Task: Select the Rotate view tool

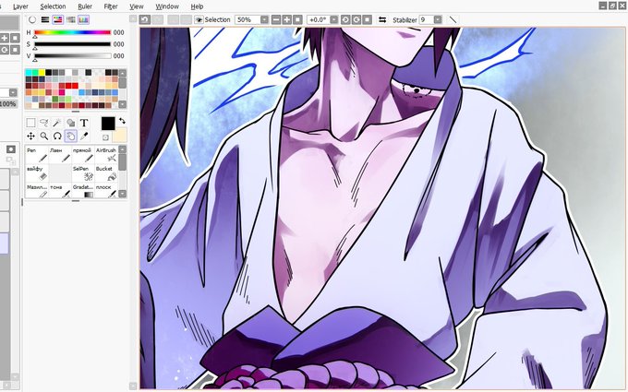Action: tap(57, 136)
